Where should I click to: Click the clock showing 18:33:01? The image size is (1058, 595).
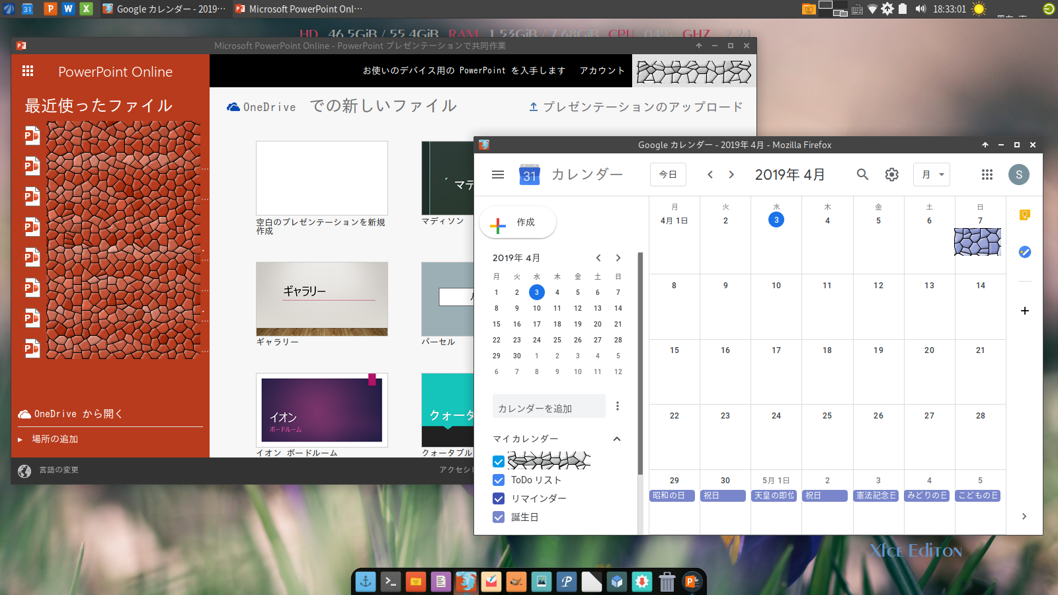click(950, 9)
